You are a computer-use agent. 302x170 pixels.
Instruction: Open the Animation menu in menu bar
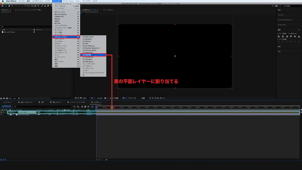point(68,1)
